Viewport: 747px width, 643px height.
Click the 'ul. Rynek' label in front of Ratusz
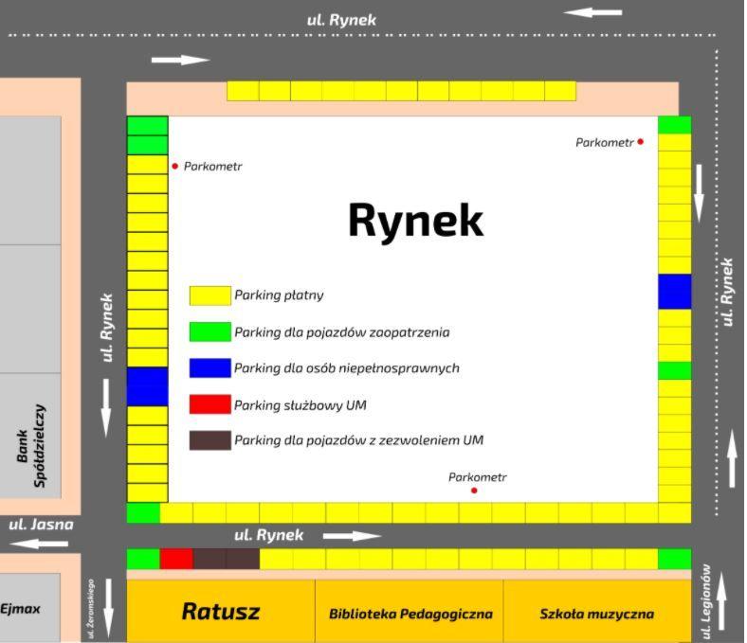(268, 535)
